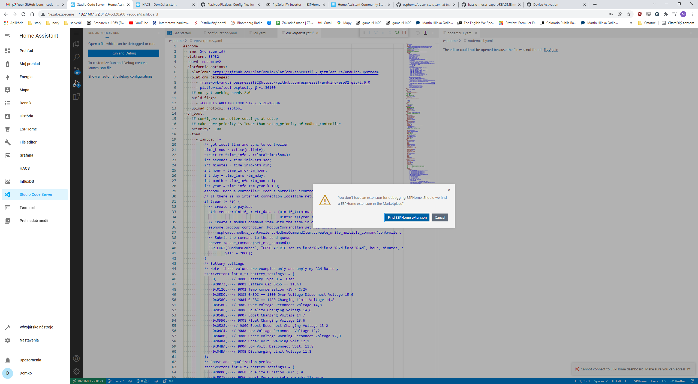Click the Cancel button in dialog

pyautogui.click(x=439, y=217)
